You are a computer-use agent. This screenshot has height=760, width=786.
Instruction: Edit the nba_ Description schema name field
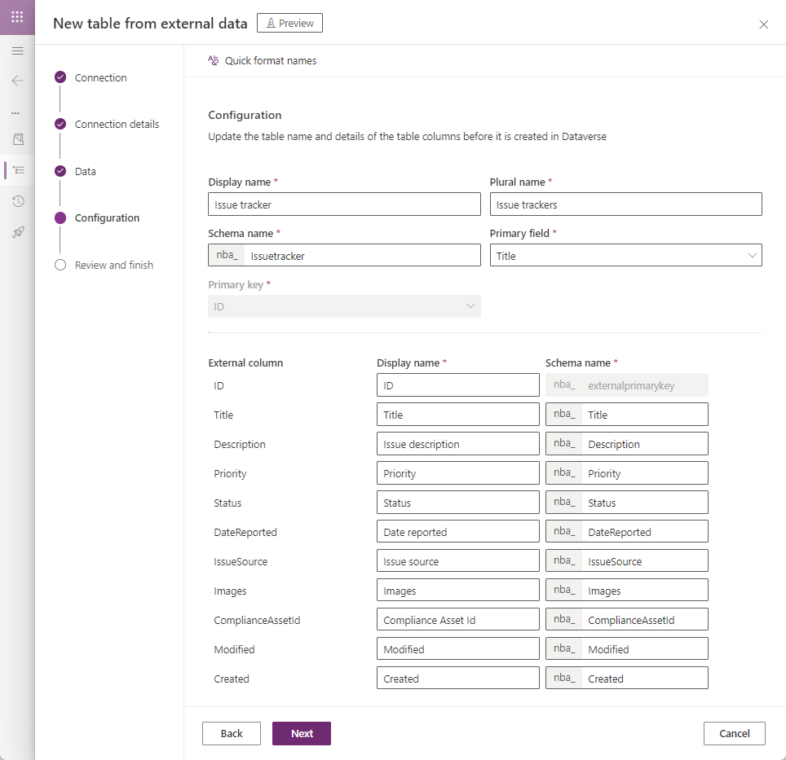click(x=626, y=444)
